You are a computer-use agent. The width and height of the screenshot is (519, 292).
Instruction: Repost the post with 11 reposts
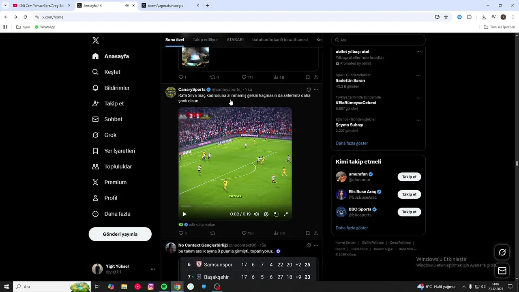point(214,77)
